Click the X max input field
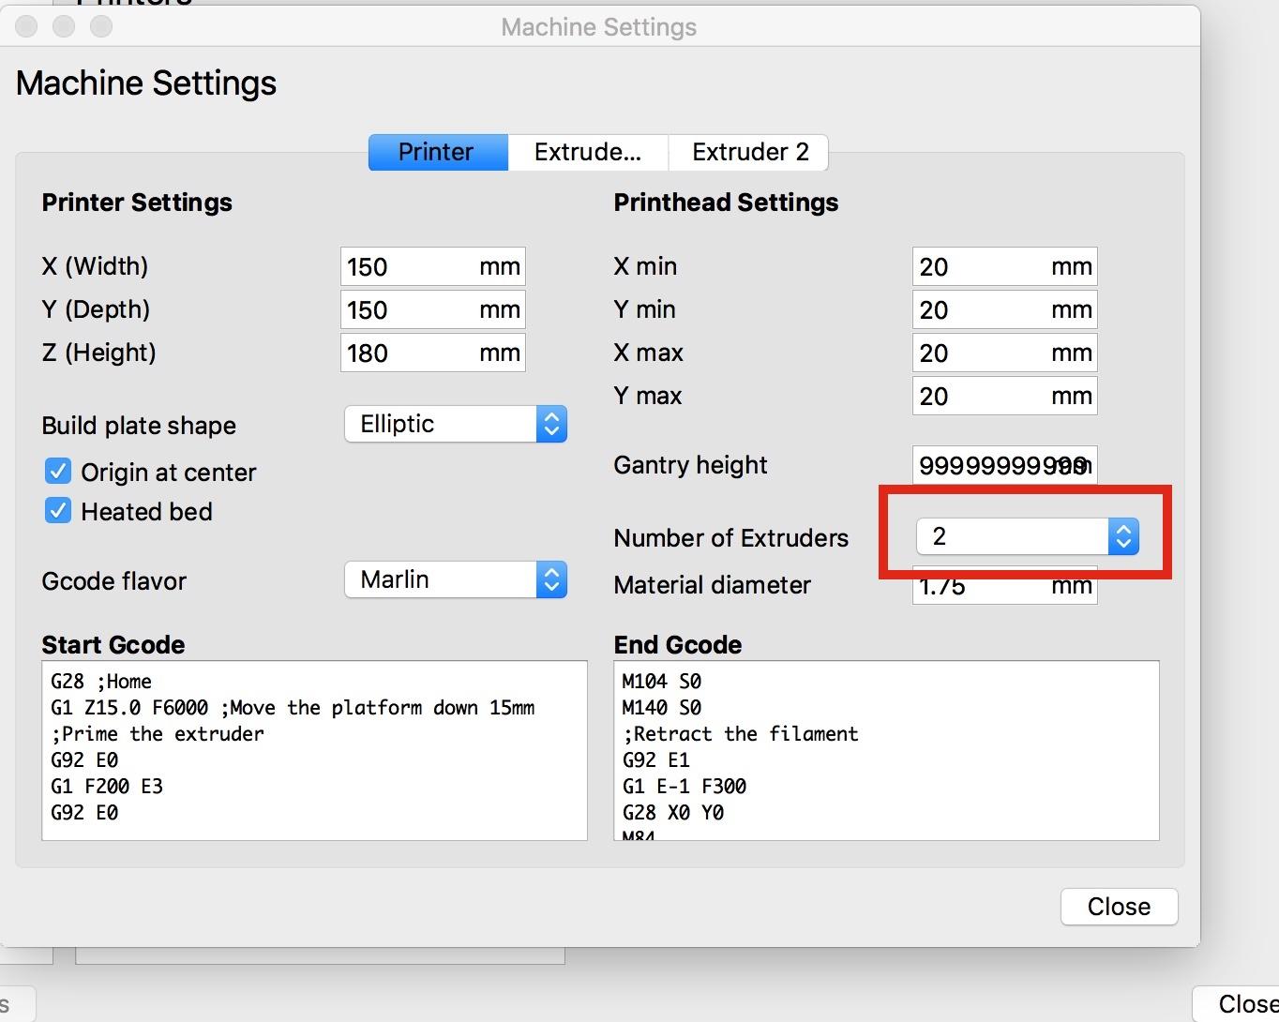Image resolution: width=1279 pixels, height=1022 pixels. click(x=1004, y=353)
